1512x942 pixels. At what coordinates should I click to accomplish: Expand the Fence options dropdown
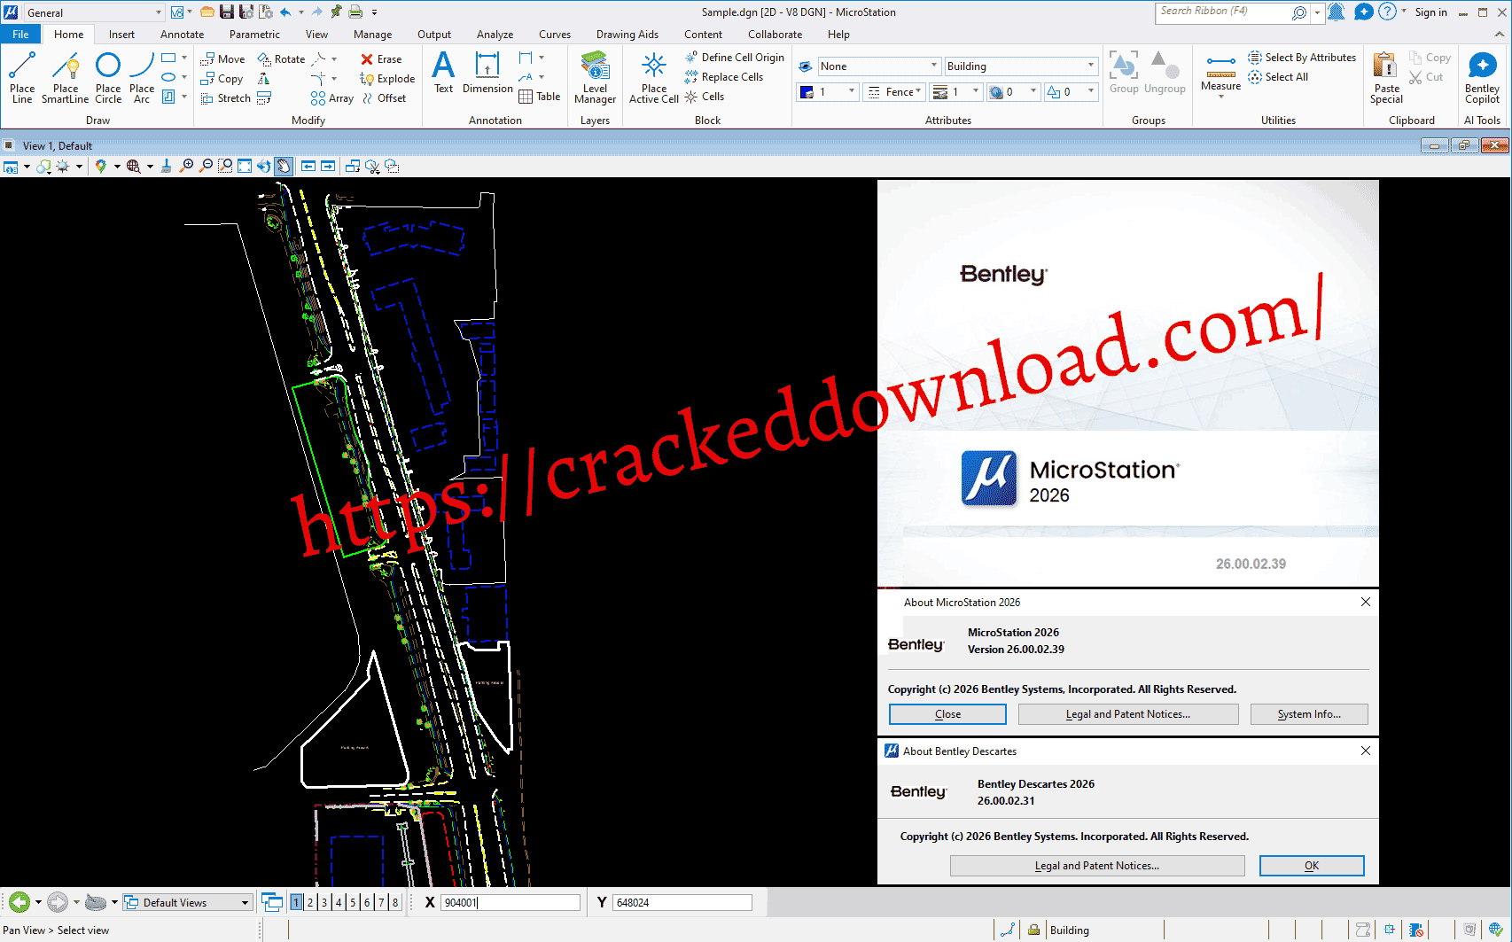pyautogui.click(x=894, y=92)
